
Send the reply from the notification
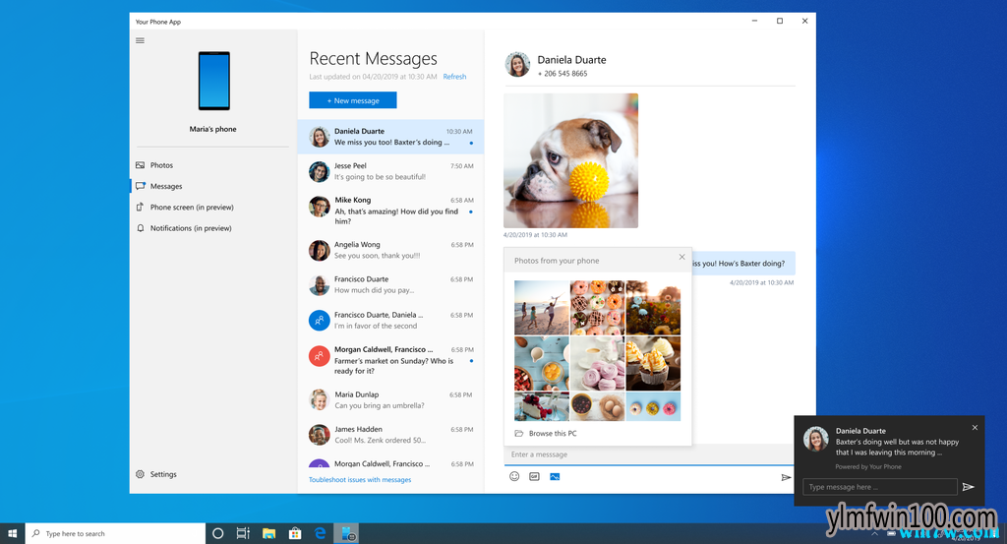point(969,487)
